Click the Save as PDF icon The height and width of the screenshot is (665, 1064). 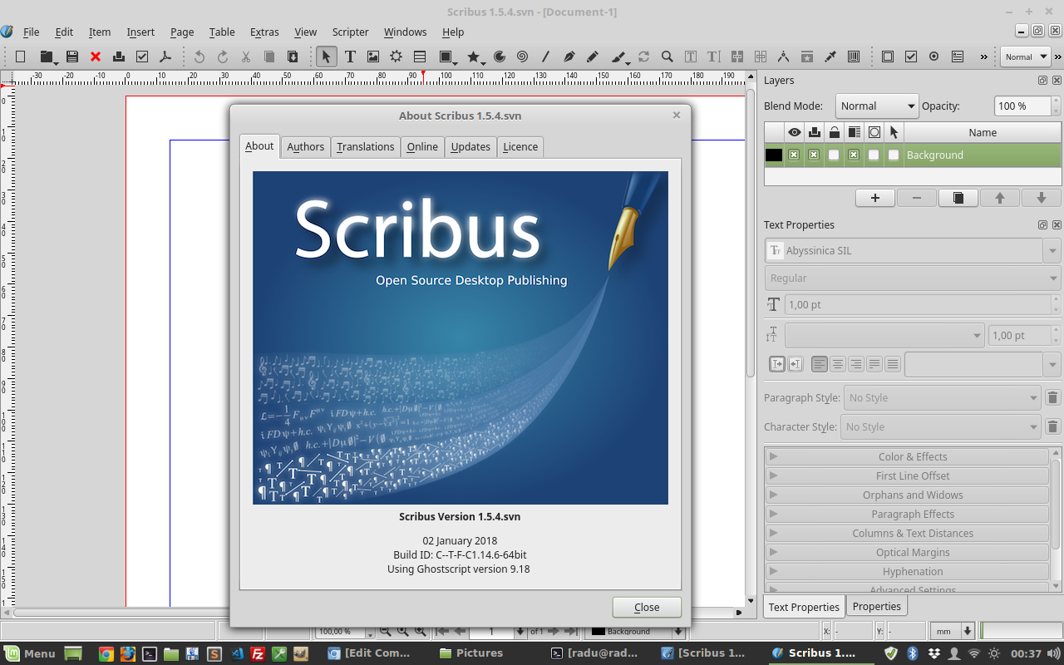point(165,57)
